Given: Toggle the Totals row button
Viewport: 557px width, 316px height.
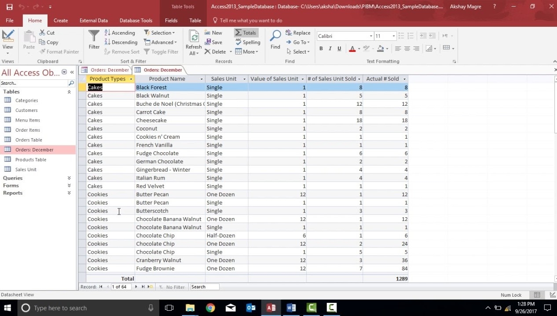Looking at the screenshot, I should click(x=246, y=33).
